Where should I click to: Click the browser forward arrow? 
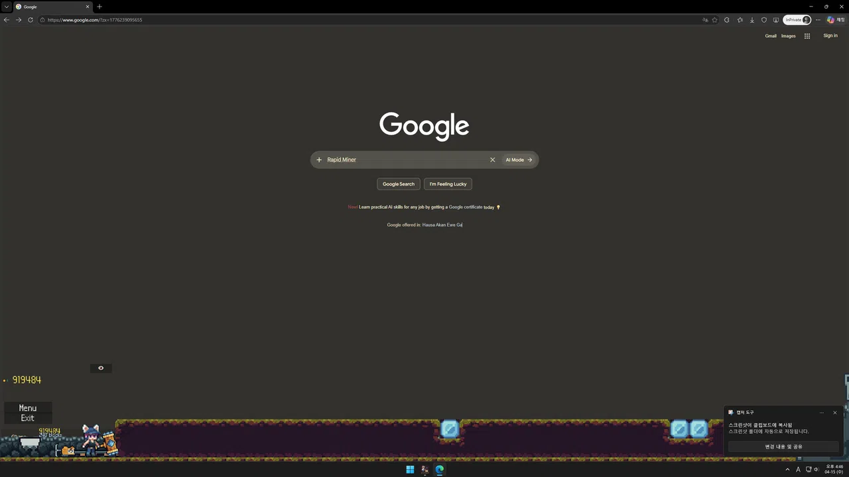click(19, 20)
